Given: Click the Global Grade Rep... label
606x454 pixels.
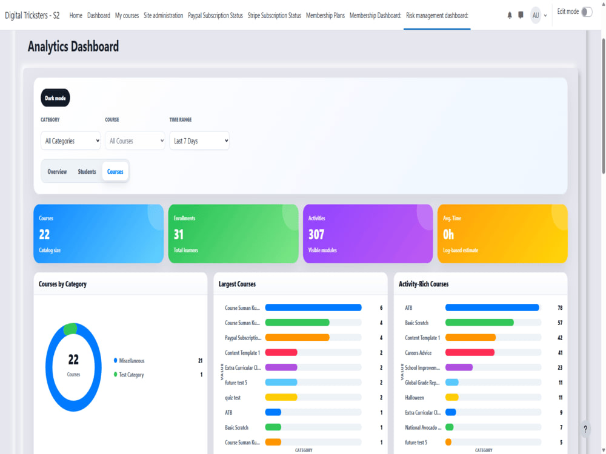Looking at the screenshot, I should tap(422, 383).
